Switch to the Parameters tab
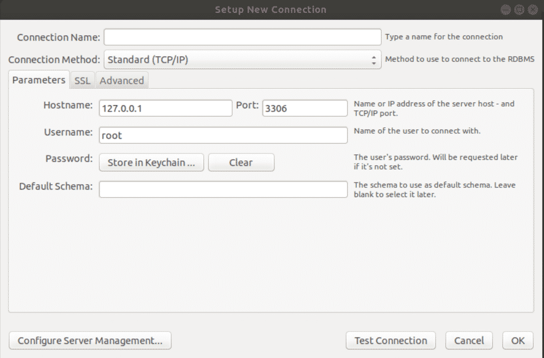 coord(39,80)
